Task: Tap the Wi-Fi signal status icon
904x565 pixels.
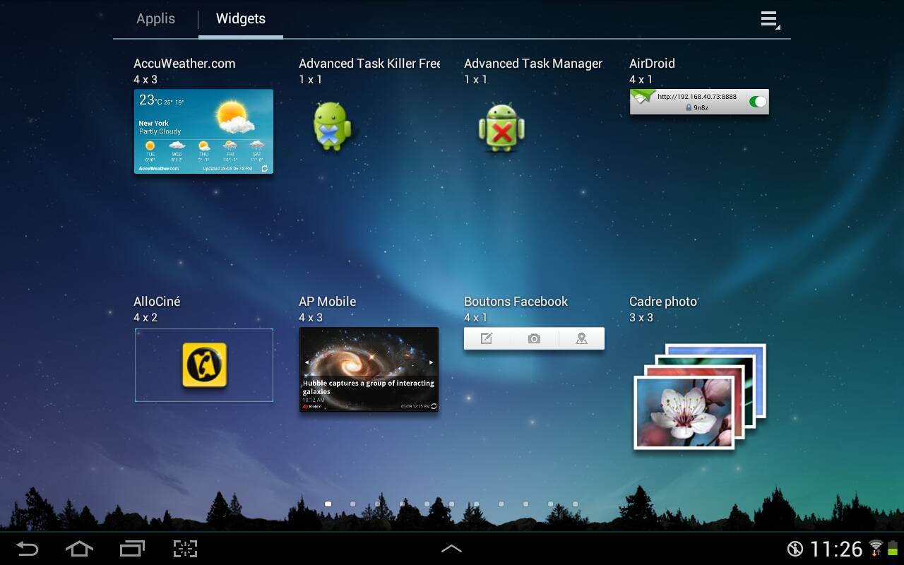Action: [876, 547]
